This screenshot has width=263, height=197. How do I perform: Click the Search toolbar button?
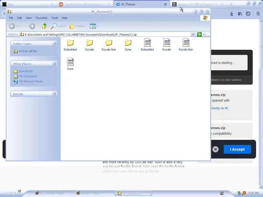tap(58, 26)
